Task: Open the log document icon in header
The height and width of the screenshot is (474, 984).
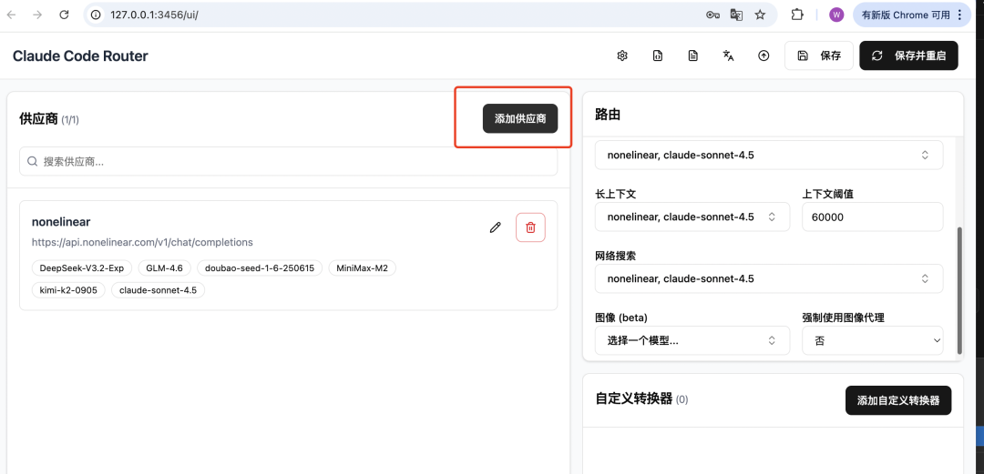Action: click(692, 55)
